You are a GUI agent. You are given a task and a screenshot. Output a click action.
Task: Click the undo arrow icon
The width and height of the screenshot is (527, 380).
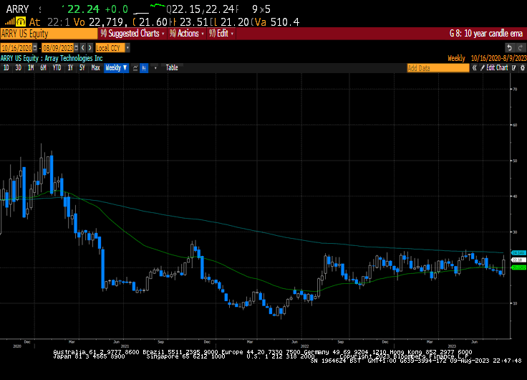(x=510, y=48)
